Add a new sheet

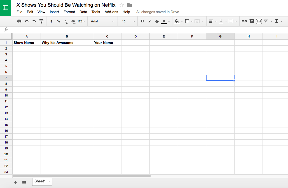point(15,183)
